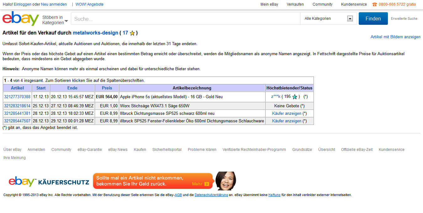Viewport: 423px width, 213px height.
Task: Open Verifizierte Rechteinhaber-Programm link
Action: [x=254, y=150]
